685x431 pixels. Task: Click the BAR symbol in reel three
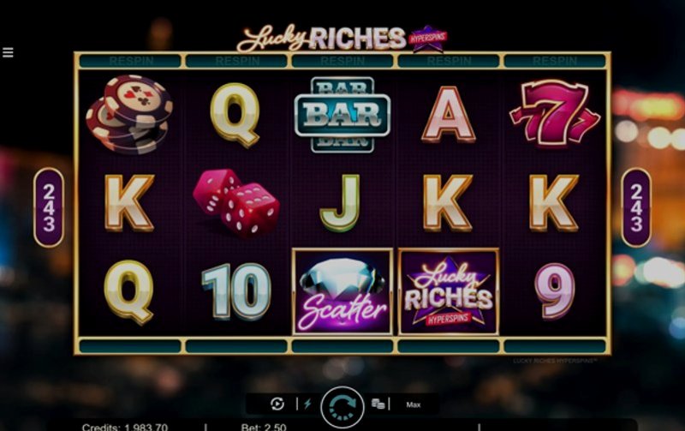pyautogui.click(x=342, y=115)
